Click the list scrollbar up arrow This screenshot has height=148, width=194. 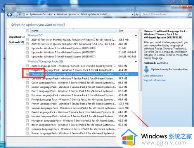[x=140, y=30]
